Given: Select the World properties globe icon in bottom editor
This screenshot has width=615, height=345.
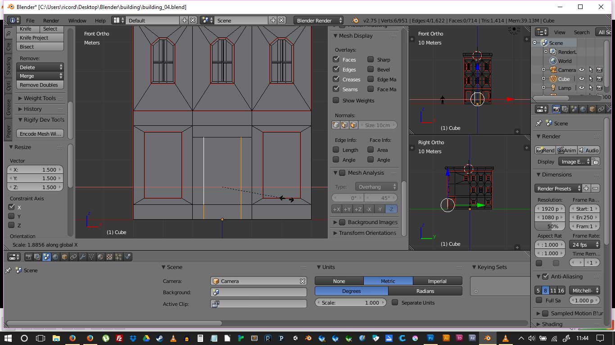Looking at the screenshot, I should point(55,257).
